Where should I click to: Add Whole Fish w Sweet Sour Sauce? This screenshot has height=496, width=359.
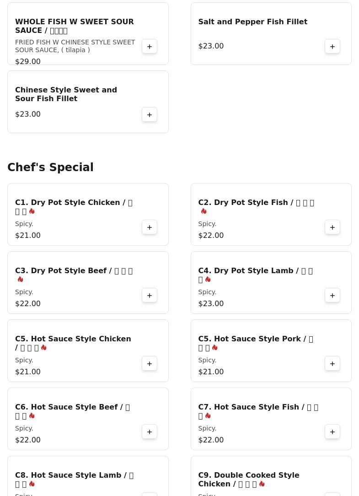click(150, 47)
